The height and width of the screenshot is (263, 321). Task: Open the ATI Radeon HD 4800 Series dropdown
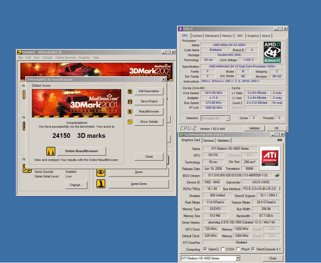click(x=238, y=258)
